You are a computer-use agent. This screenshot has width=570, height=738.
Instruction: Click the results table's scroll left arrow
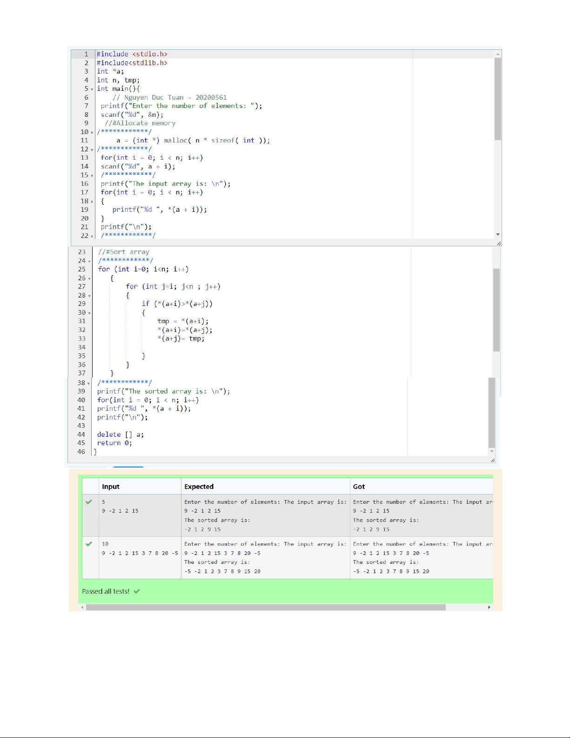[83, 607]
